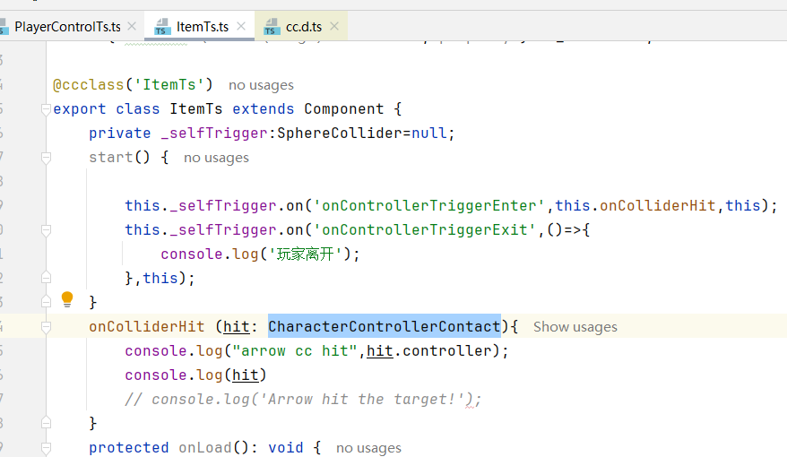
Task: Switch to the PlayerControlTs.ts tab
Action: pos(67,27)
